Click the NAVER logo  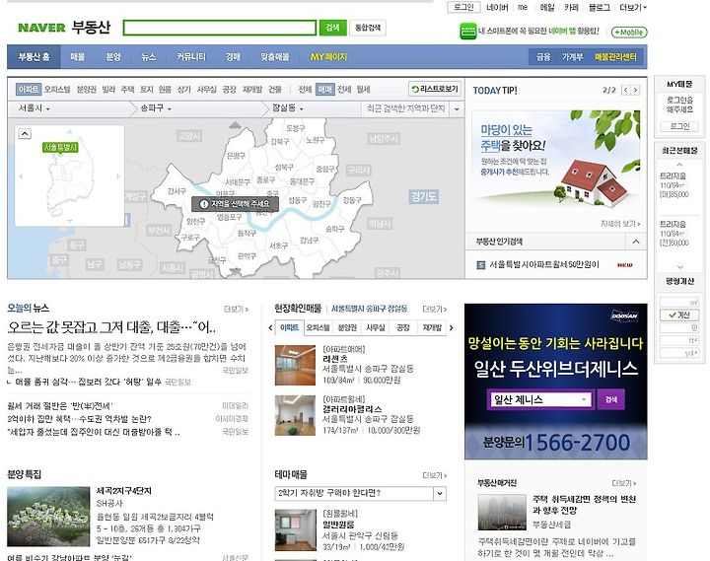[41, 28]
